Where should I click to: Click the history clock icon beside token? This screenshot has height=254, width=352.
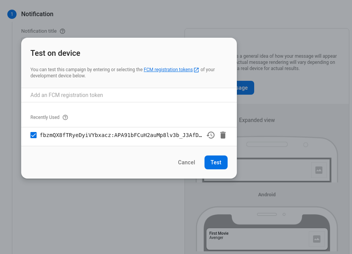211,135
